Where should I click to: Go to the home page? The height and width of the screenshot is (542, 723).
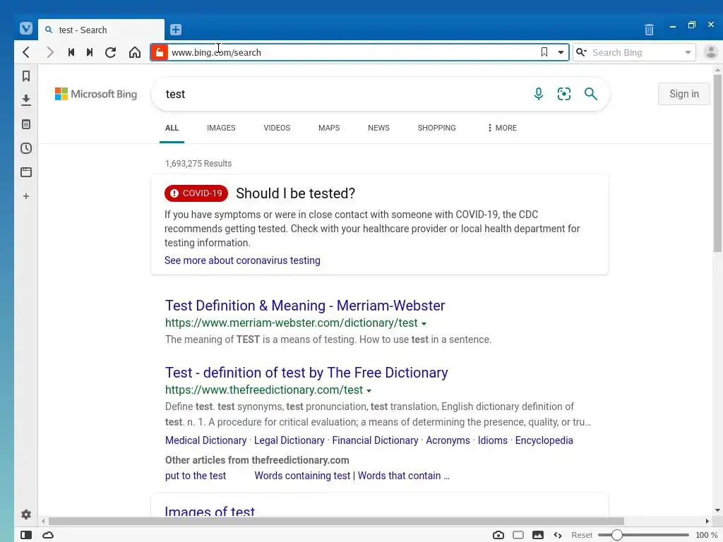[135, 52]
